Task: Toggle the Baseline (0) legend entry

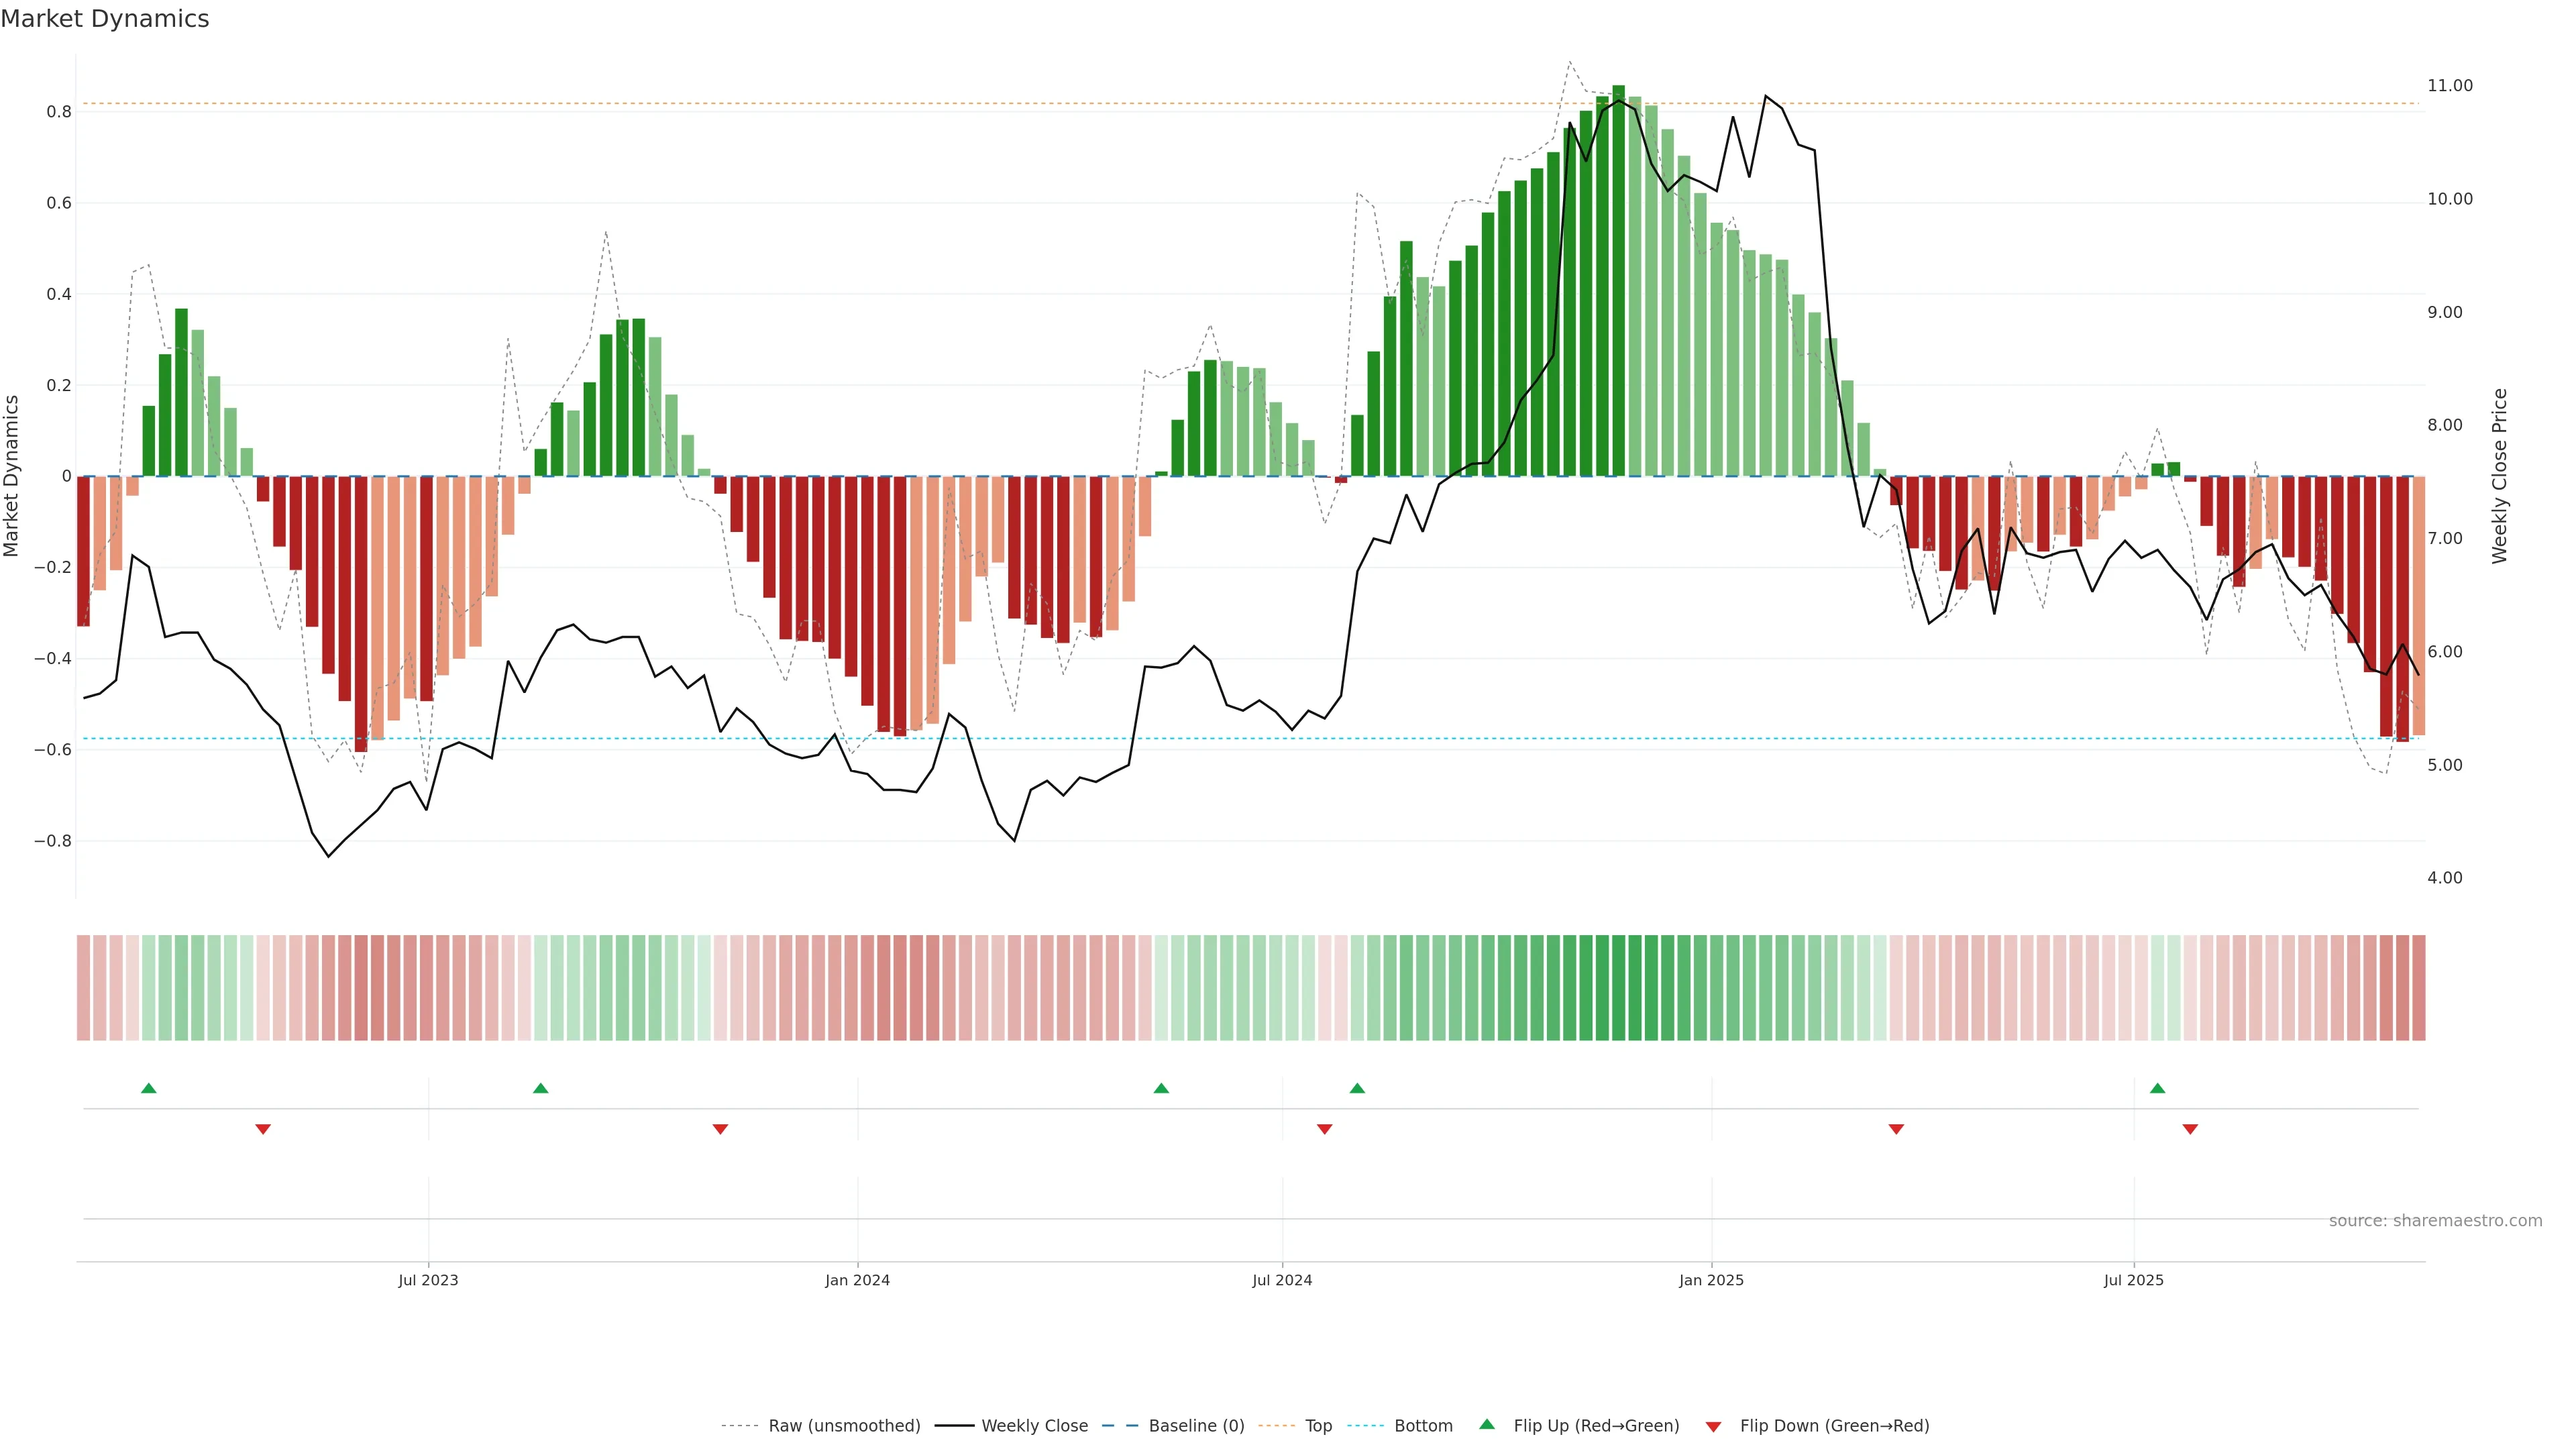Action: click(x=1196, y=1426)
